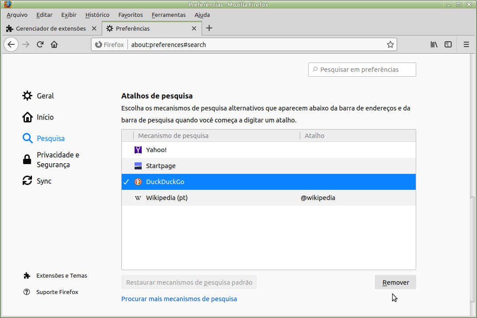Minimize the Firefox window
The image size is (477, 318).
coord(449,4)
